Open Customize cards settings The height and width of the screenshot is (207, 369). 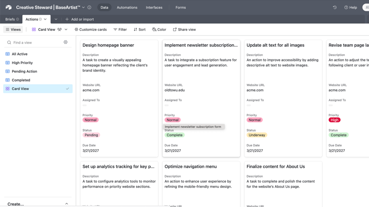click(x=90, y=29)
